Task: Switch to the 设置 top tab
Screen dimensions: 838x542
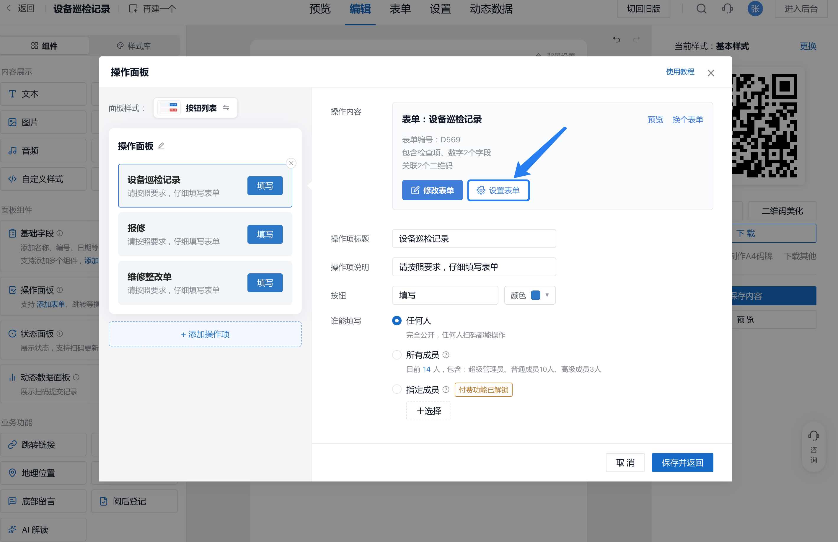Action: tap(440, 9)
